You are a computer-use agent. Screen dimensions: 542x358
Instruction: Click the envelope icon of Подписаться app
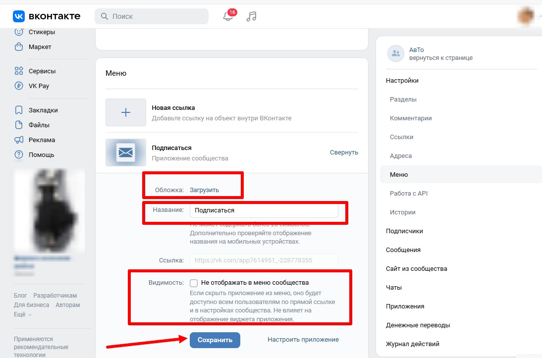[126, 153]
